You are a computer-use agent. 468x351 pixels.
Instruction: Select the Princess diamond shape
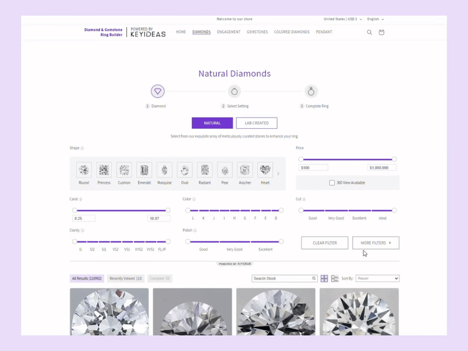pos(104,174)
